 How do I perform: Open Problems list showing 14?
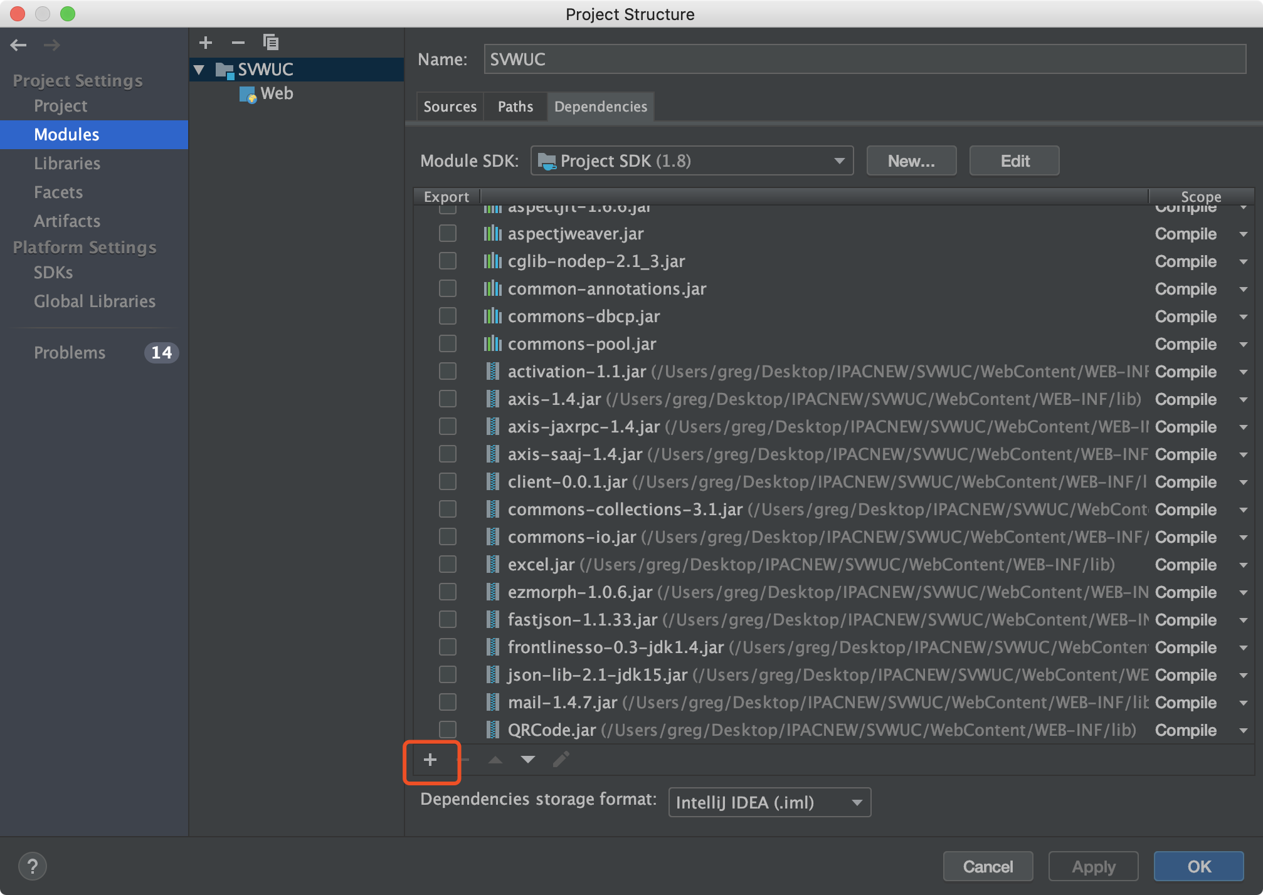pos(94,353)
